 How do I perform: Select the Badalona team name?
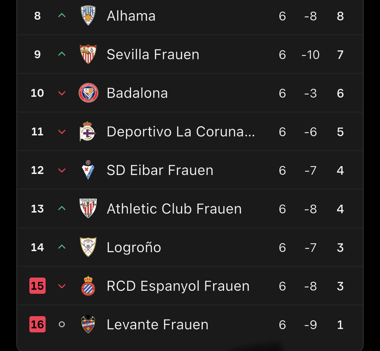click(x=137, y=93)
